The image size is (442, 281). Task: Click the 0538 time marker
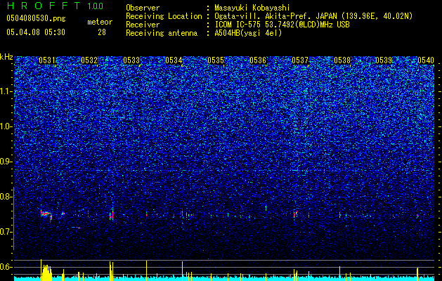pos(342,60)
